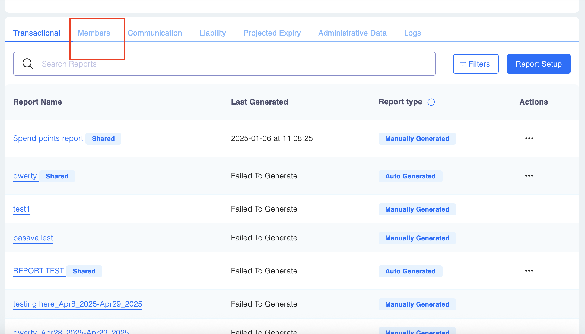Screen dimensions: 585x334
Task: Click the Report Setup button
Action: point(538,64)
